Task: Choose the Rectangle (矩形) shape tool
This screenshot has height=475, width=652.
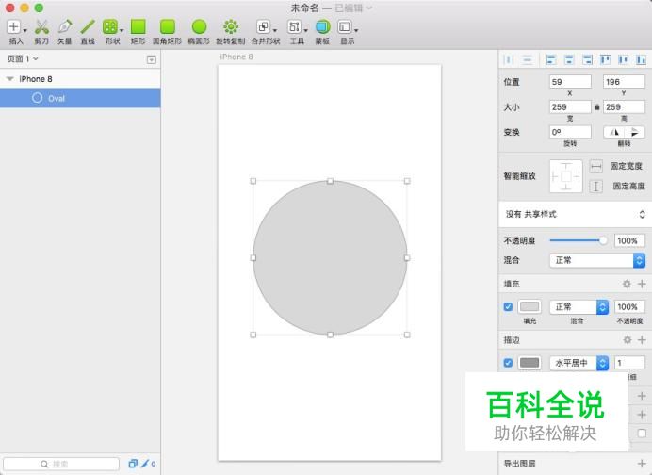Action: click(x=138, y=27)
